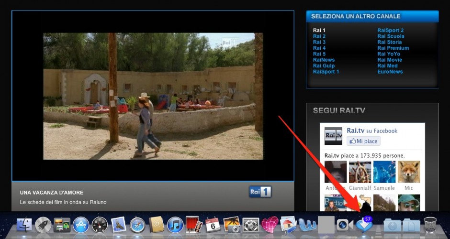Viewport: 450px width, 239px height.
Task: Select Rai Scuola channel
Action: 391,36
